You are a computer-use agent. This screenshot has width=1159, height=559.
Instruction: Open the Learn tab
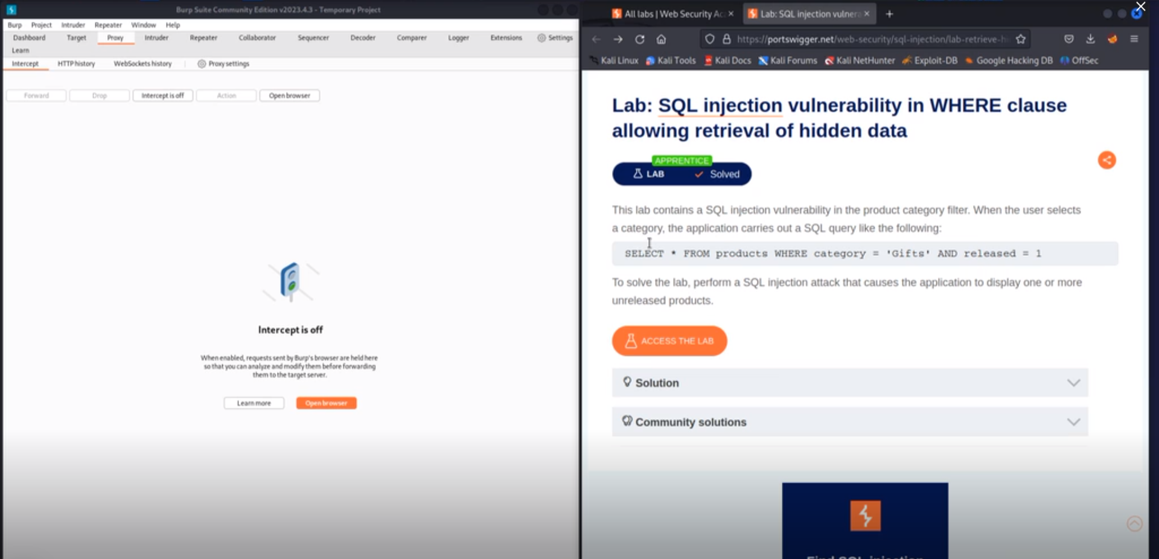point(21,50)
